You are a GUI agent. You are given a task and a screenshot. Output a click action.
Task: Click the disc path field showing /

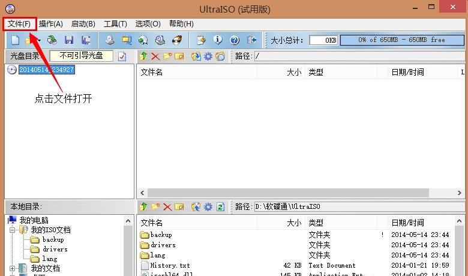click(x=359, y=56)
